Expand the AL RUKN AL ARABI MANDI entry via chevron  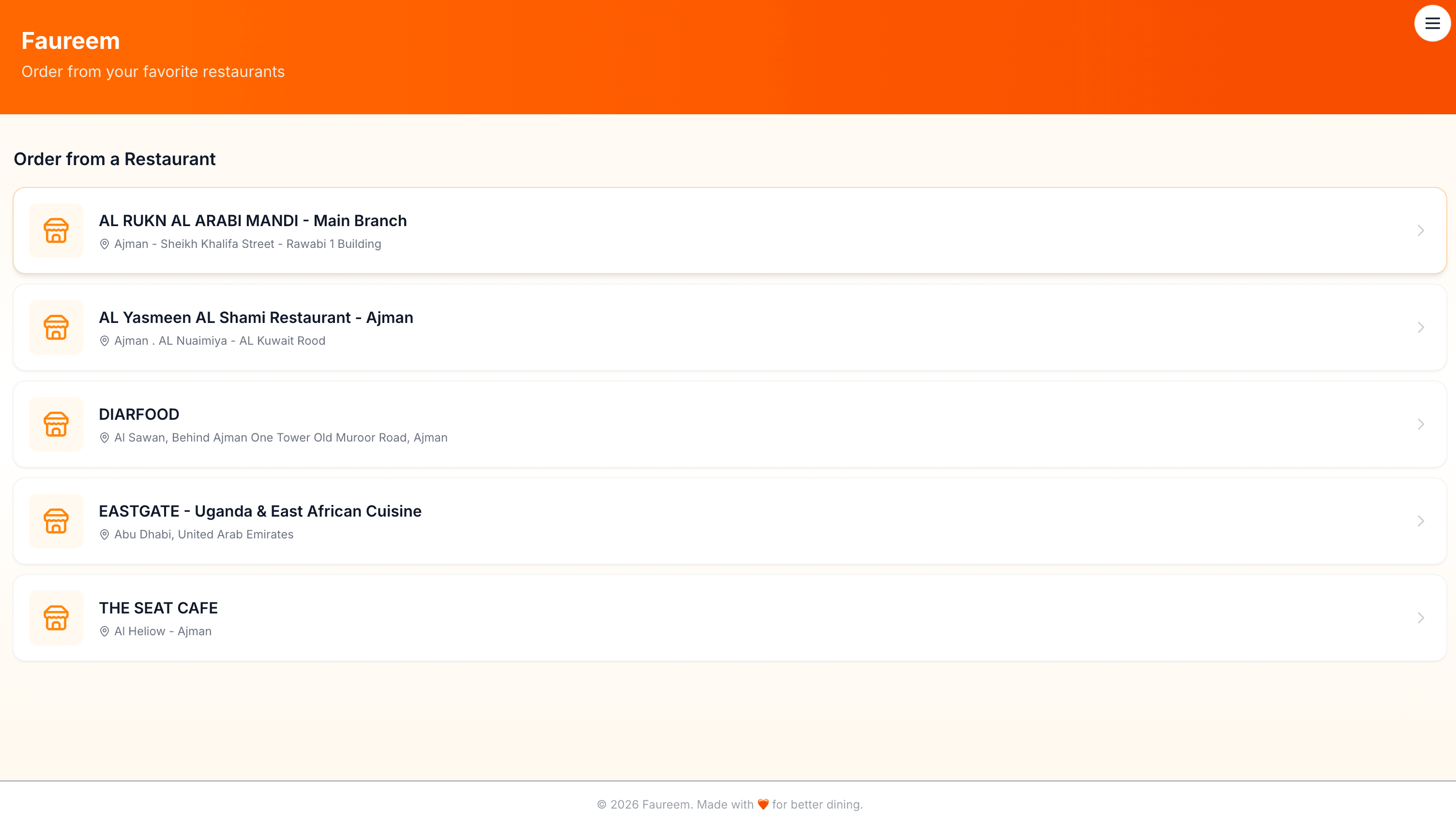(1420, 230)
